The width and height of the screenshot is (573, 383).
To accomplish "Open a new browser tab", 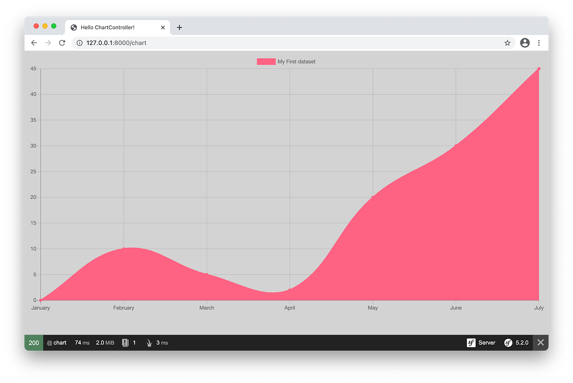I will (180, 27).
